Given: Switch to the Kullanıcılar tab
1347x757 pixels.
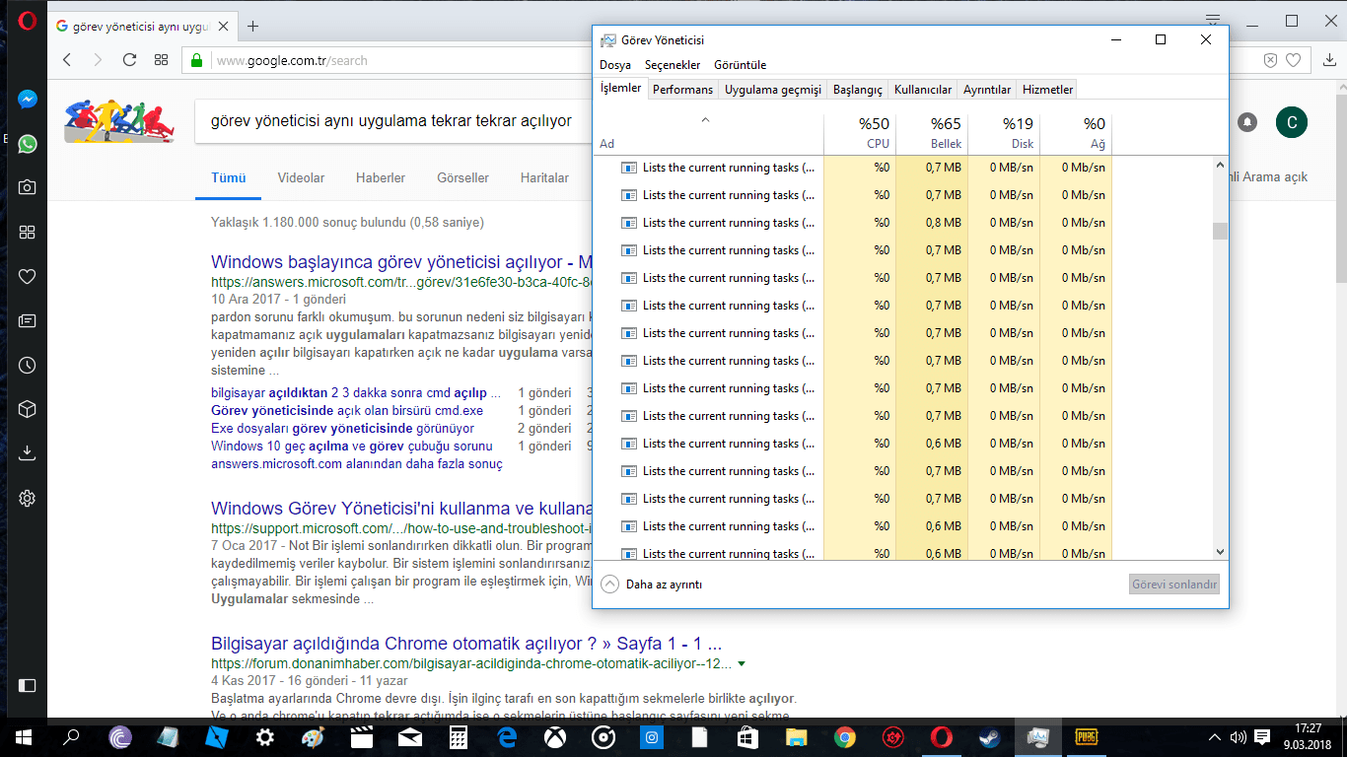Looking at the screenshot, I should [923, 90].
